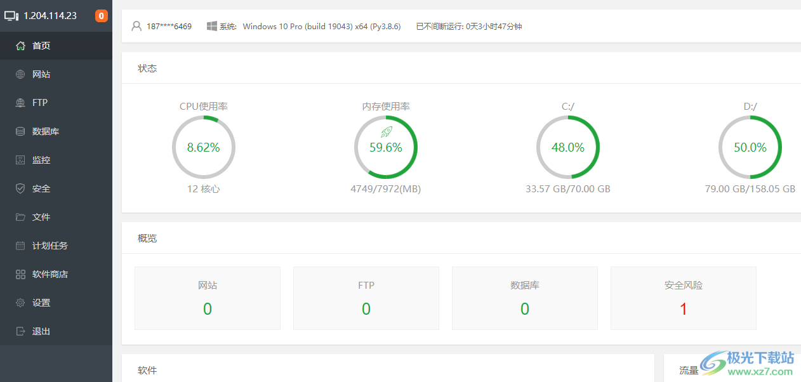The image size is (801, 382).
Task: Click the calendar icon beside 计划任务
Action: 20,246
